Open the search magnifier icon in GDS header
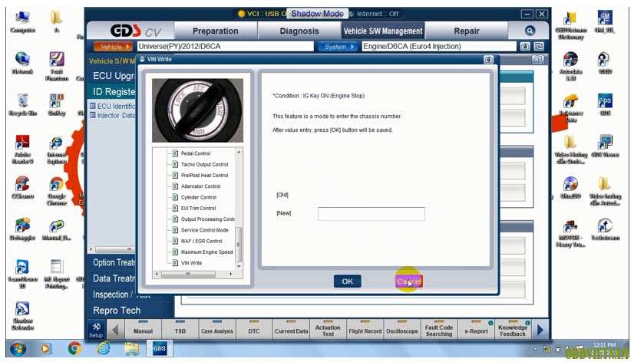634x362 pixels. [x=530, y=31]
